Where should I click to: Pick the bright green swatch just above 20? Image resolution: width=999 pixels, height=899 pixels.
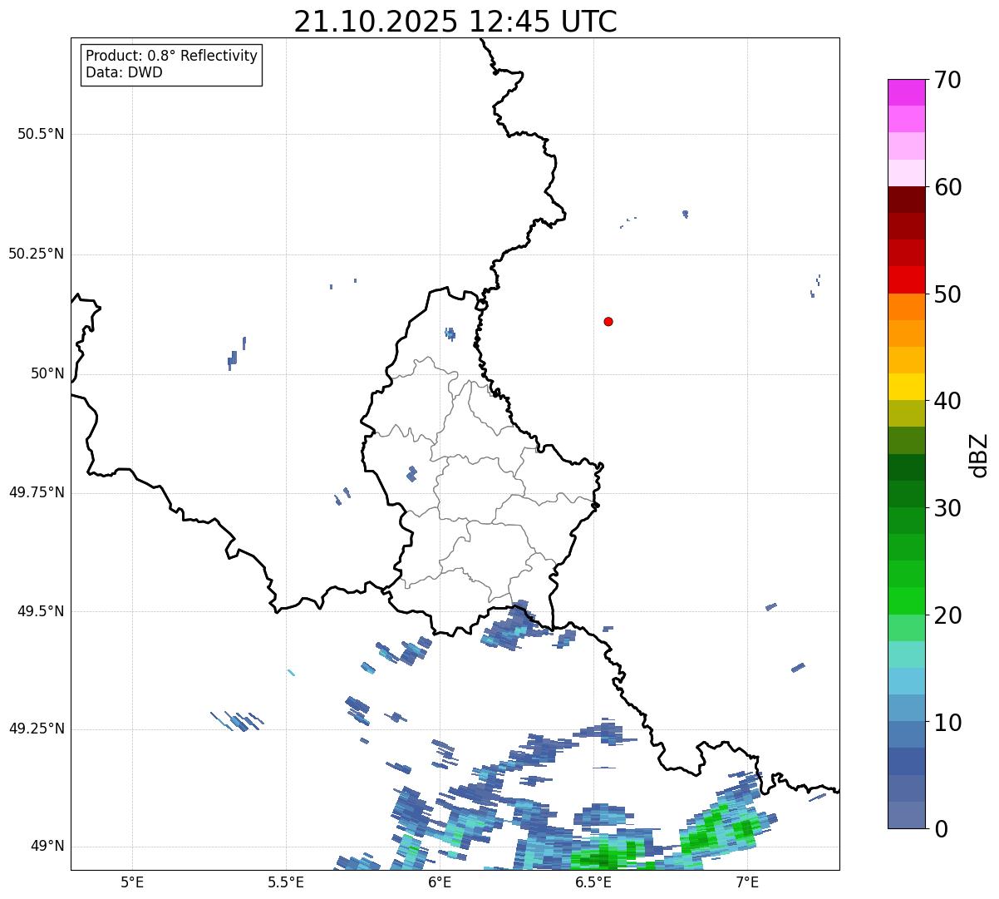(906, 601)
